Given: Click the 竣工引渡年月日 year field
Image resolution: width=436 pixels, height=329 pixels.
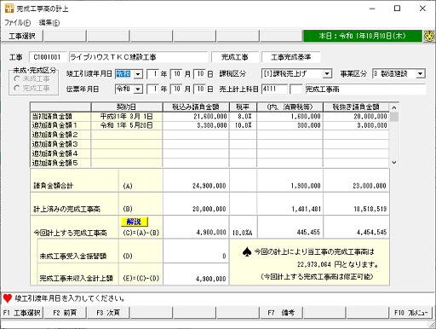Looking at the screenshot, I should coord(152,74).
